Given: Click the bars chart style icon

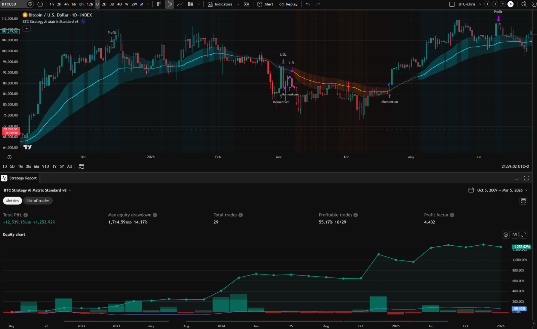Looking at the screenshot, I should coord(159,4).
